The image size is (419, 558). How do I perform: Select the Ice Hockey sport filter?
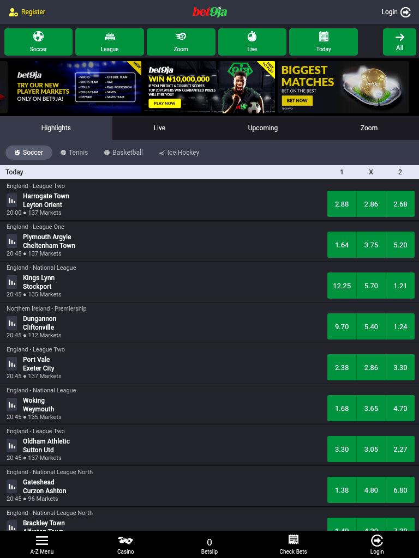point(179,153)
